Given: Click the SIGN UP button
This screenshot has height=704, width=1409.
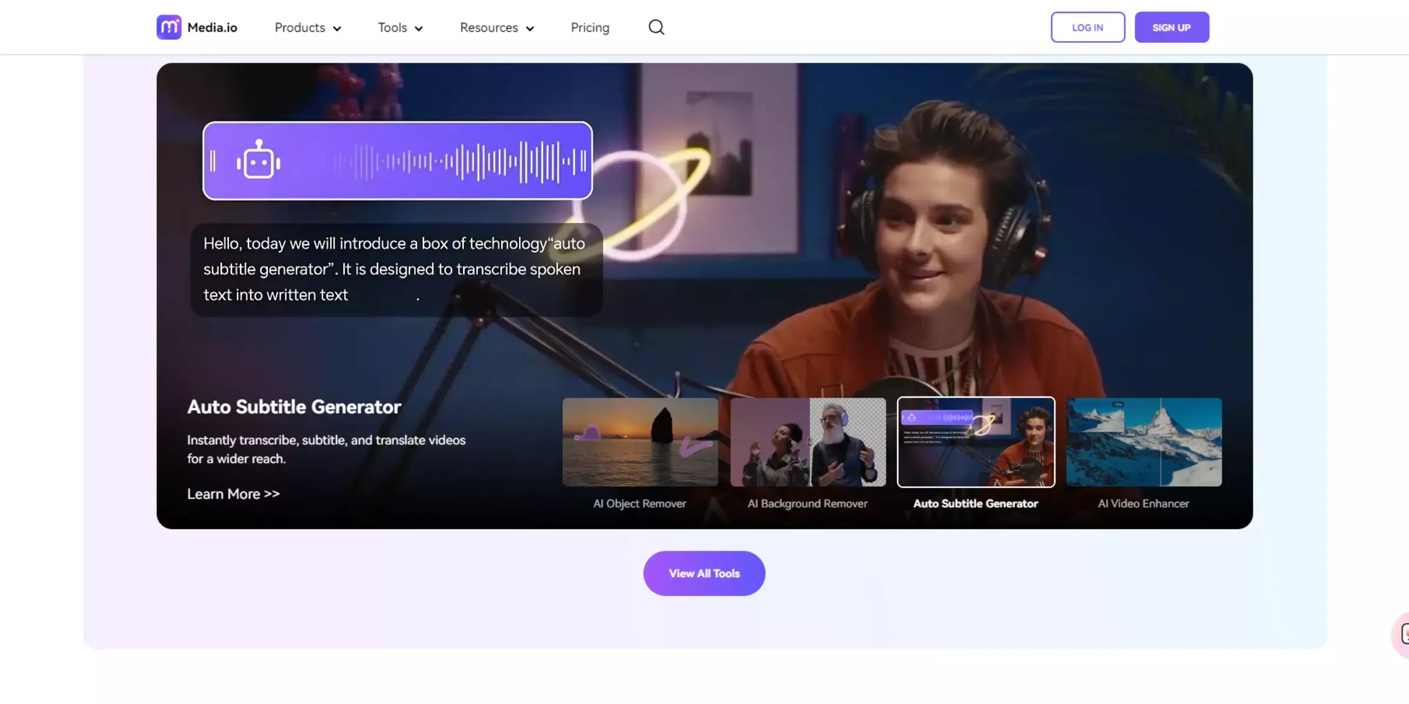Looking at the screenshot, I should (x=1171, y=26).
